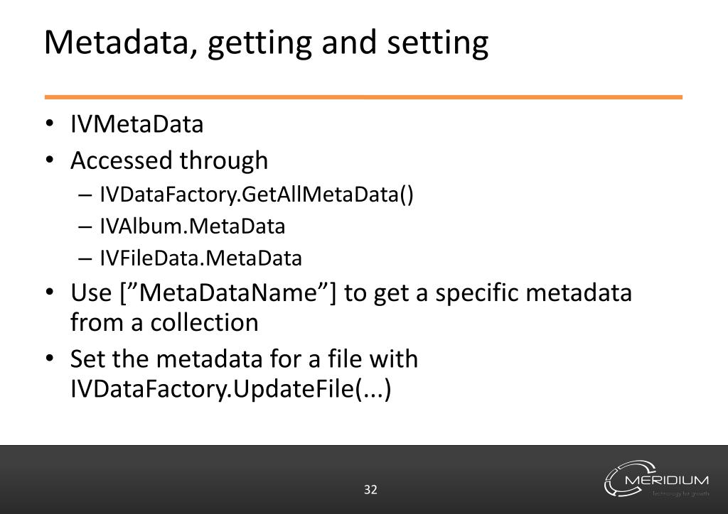Click the tagline below the Meridium logo
This screenshot has height=514, width=728.
(680, 493)
